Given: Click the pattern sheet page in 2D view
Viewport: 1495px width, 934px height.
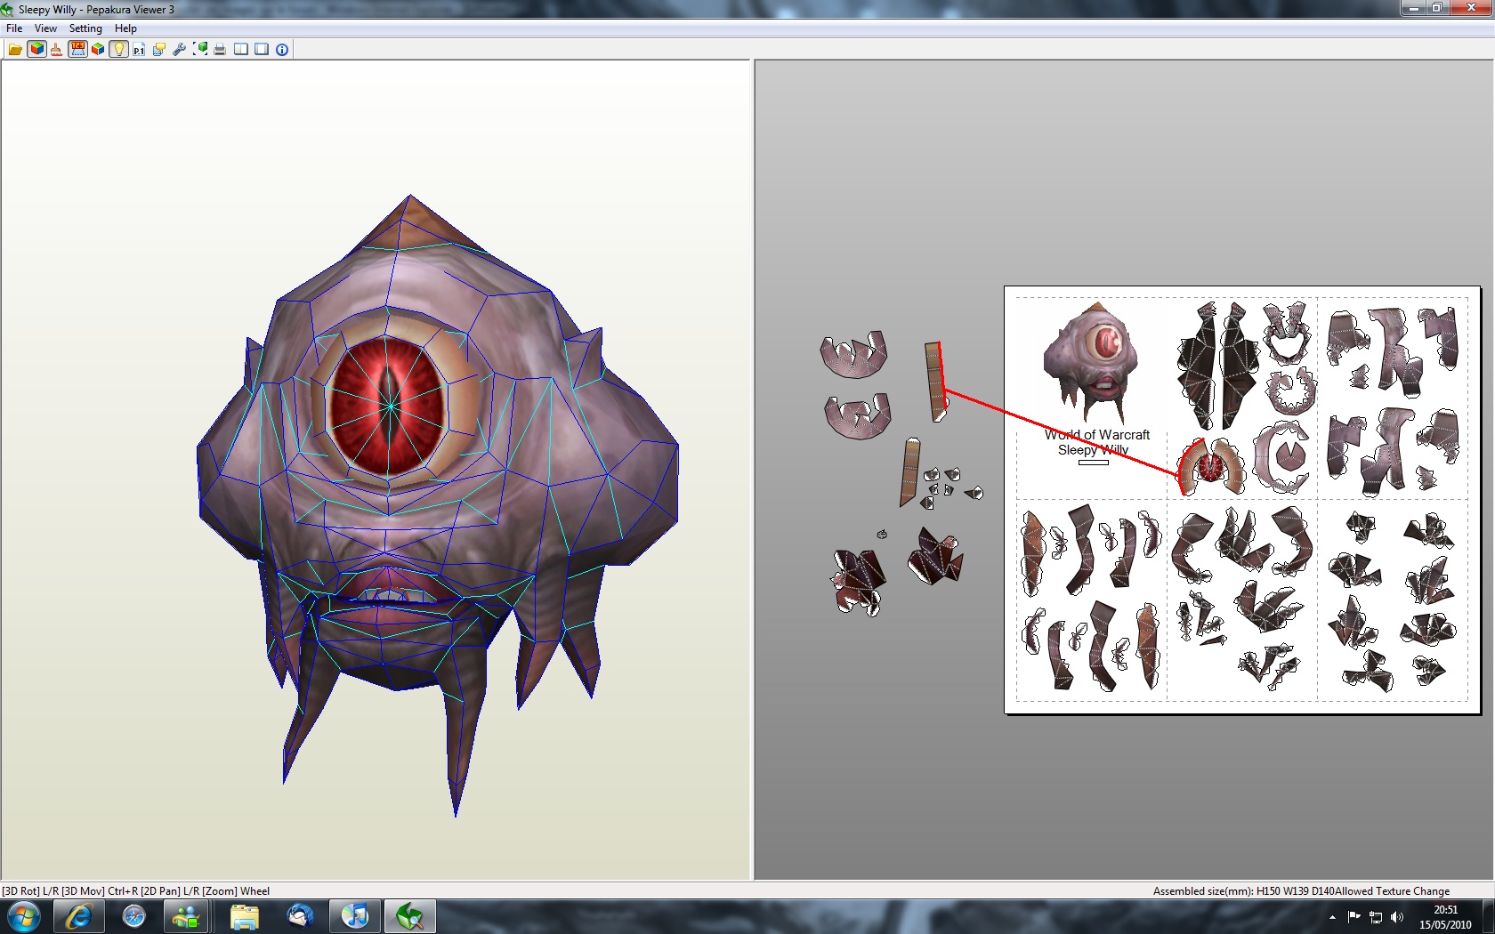Looking at the screenshot, I should (1242, 500).
